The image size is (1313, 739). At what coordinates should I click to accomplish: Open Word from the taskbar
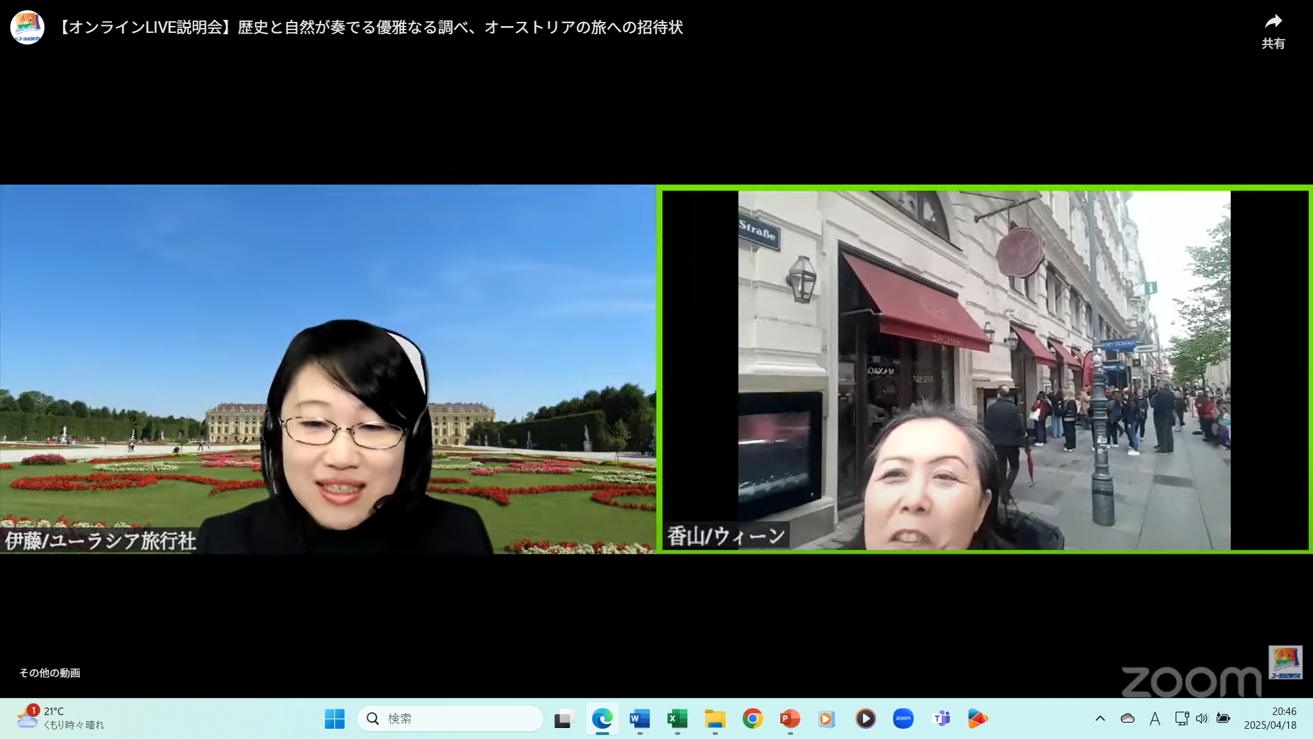click(x=639, y=718)
